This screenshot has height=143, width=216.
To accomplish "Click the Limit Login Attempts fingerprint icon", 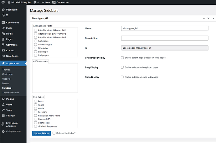I will (x=3, y=124).
